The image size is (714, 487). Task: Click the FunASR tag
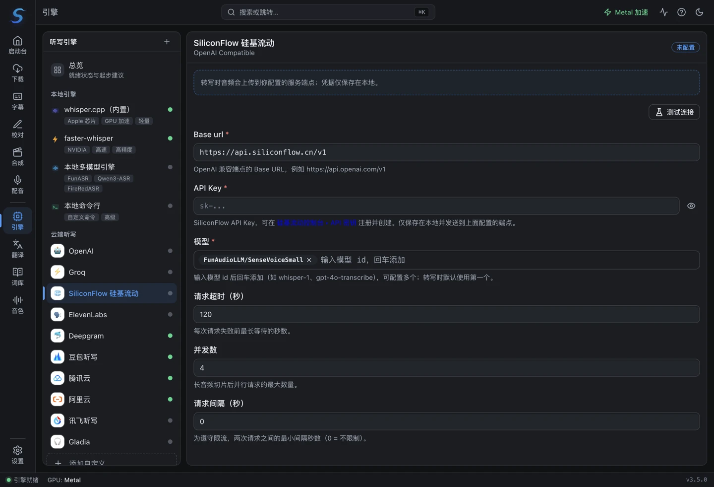click(x=78, y=179)
